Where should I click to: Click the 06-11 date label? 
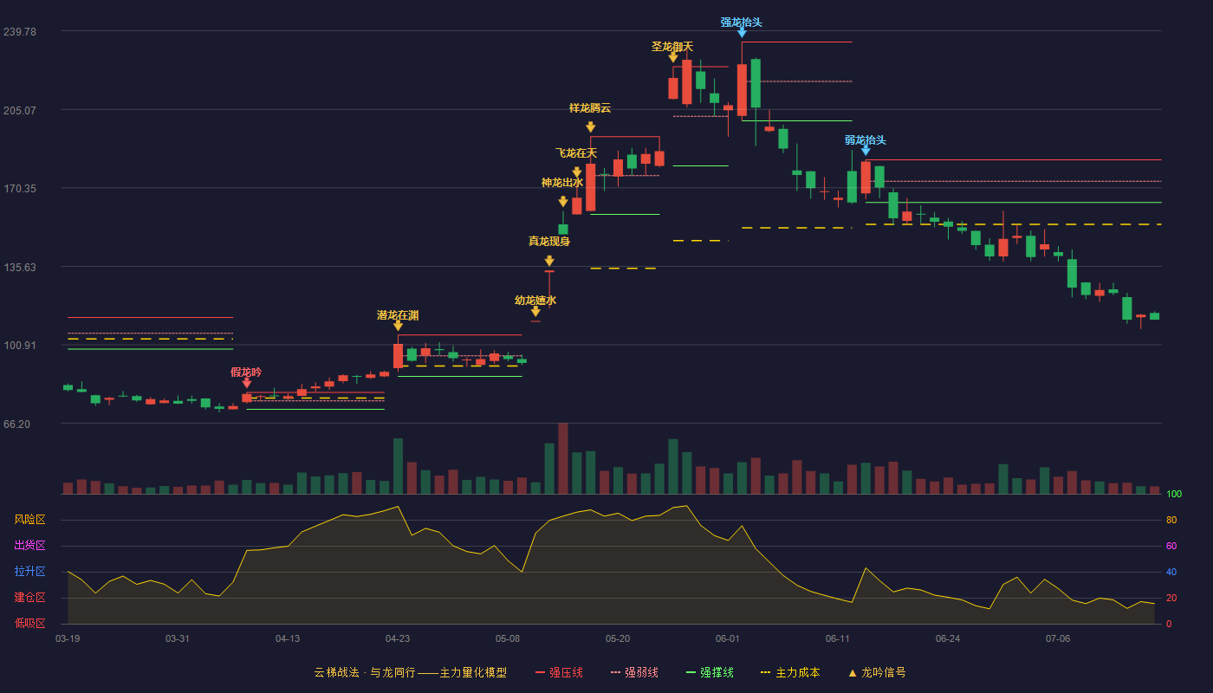[838, 638]
